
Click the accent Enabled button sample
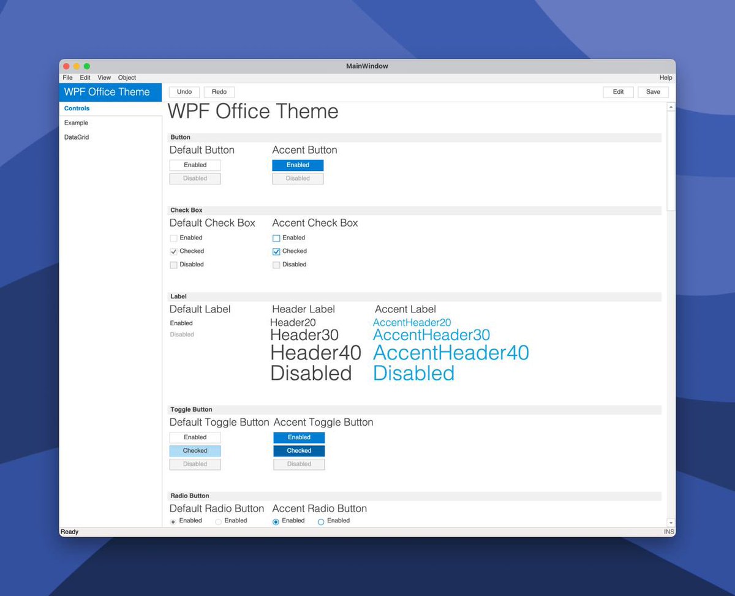pos(298,165)
